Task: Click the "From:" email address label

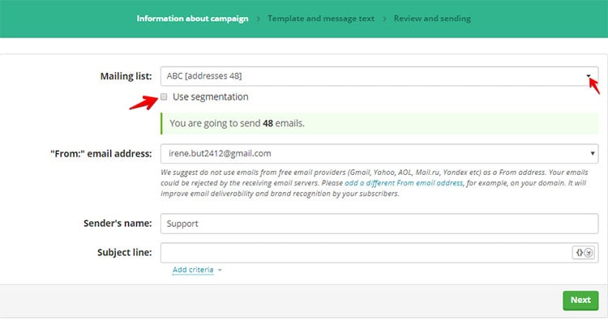Action: coord(101,154)
